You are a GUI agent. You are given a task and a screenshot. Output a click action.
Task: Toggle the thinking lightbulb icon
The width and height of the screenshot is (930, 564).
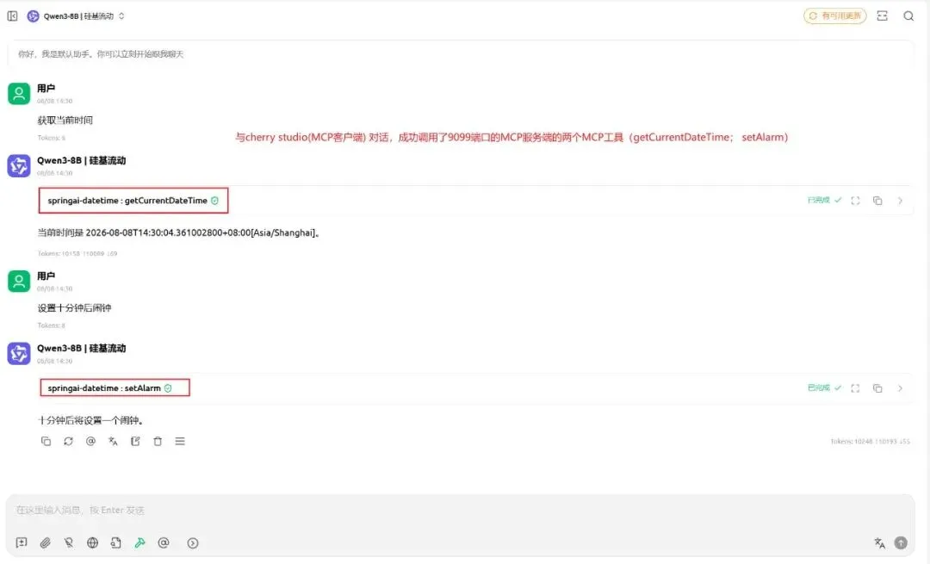click(69, 542)
